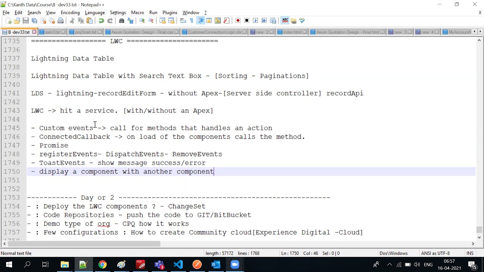Click the tab bar left arrow

[474, 32]
